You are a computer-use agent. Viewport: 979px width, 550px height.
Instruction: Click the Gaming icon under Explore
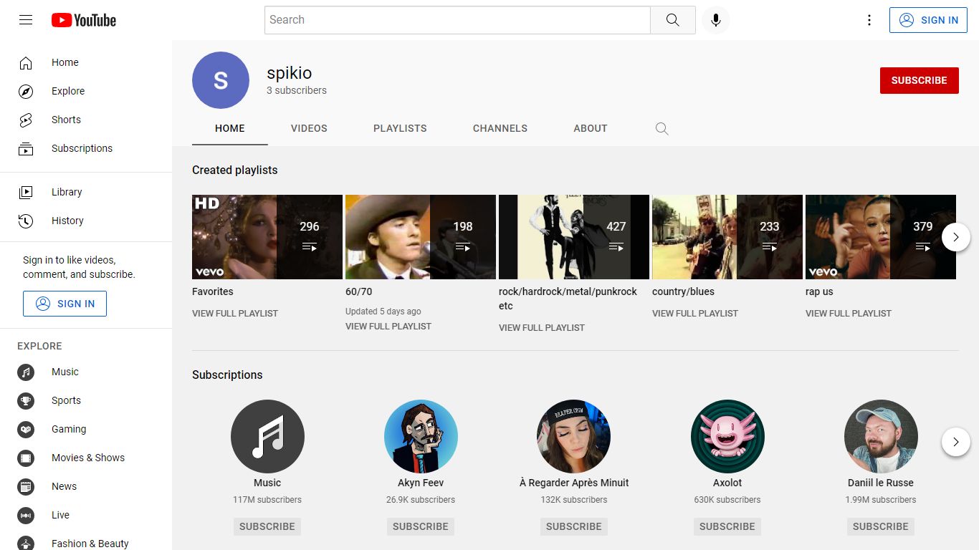(26, 429)
